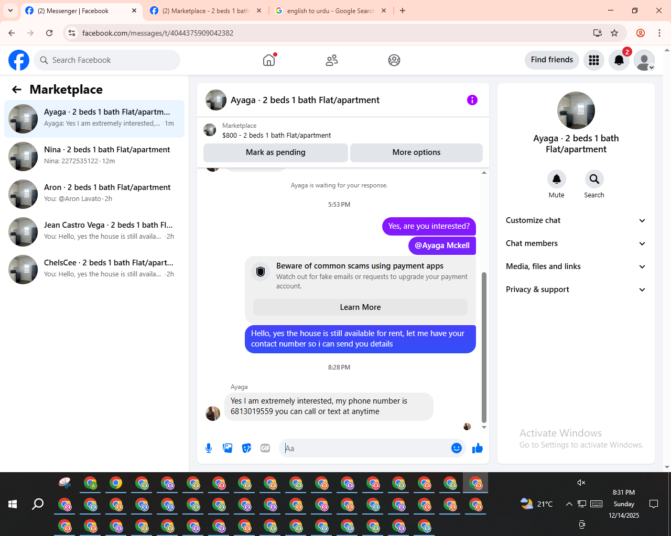Click the install app icon in address bar
The height and width of the screenshot is (536, 671).
click(x=597, y=33)
